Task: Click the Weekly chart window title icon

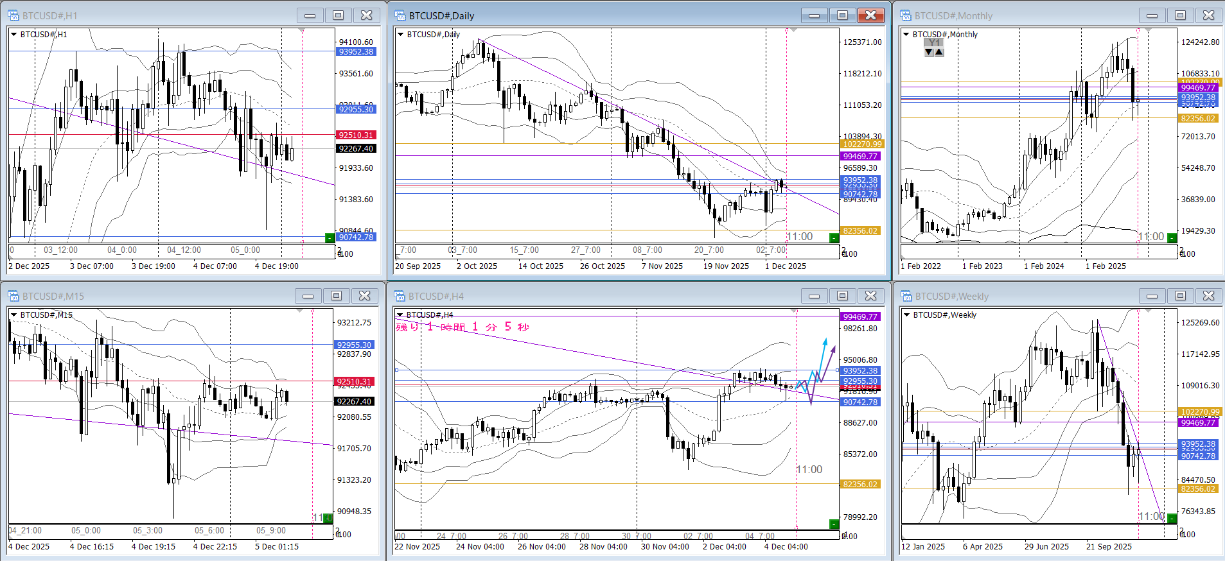Action: [x=906, y=296]
